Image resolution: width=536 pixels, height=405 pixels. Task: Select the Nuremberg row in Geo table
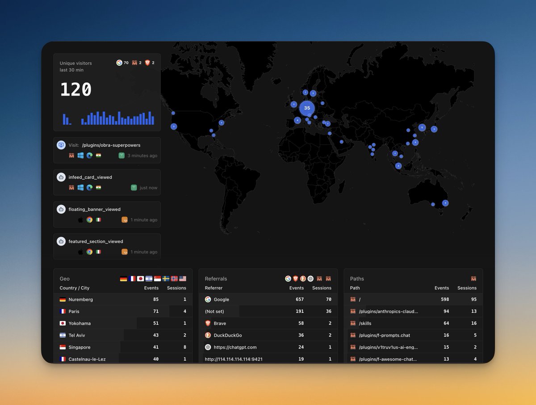tap(123, 300)
